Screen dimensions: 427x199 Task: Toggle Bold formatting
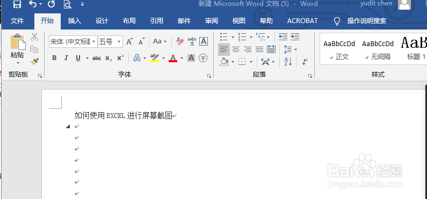point(54,57)
